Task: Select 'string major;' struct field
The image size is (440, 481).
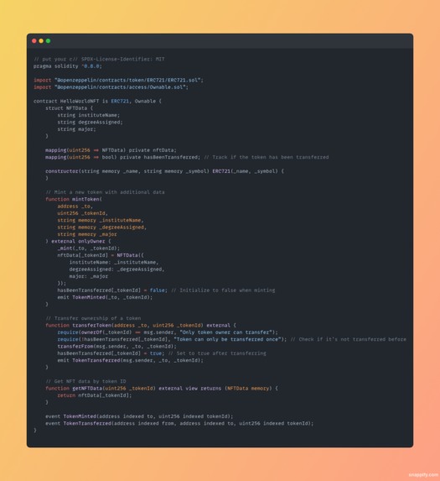Action: (76, 129)
